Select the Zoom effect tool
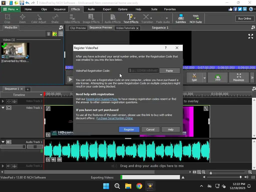The height and width of the screenshot is (192, 256). click(22, 18)
